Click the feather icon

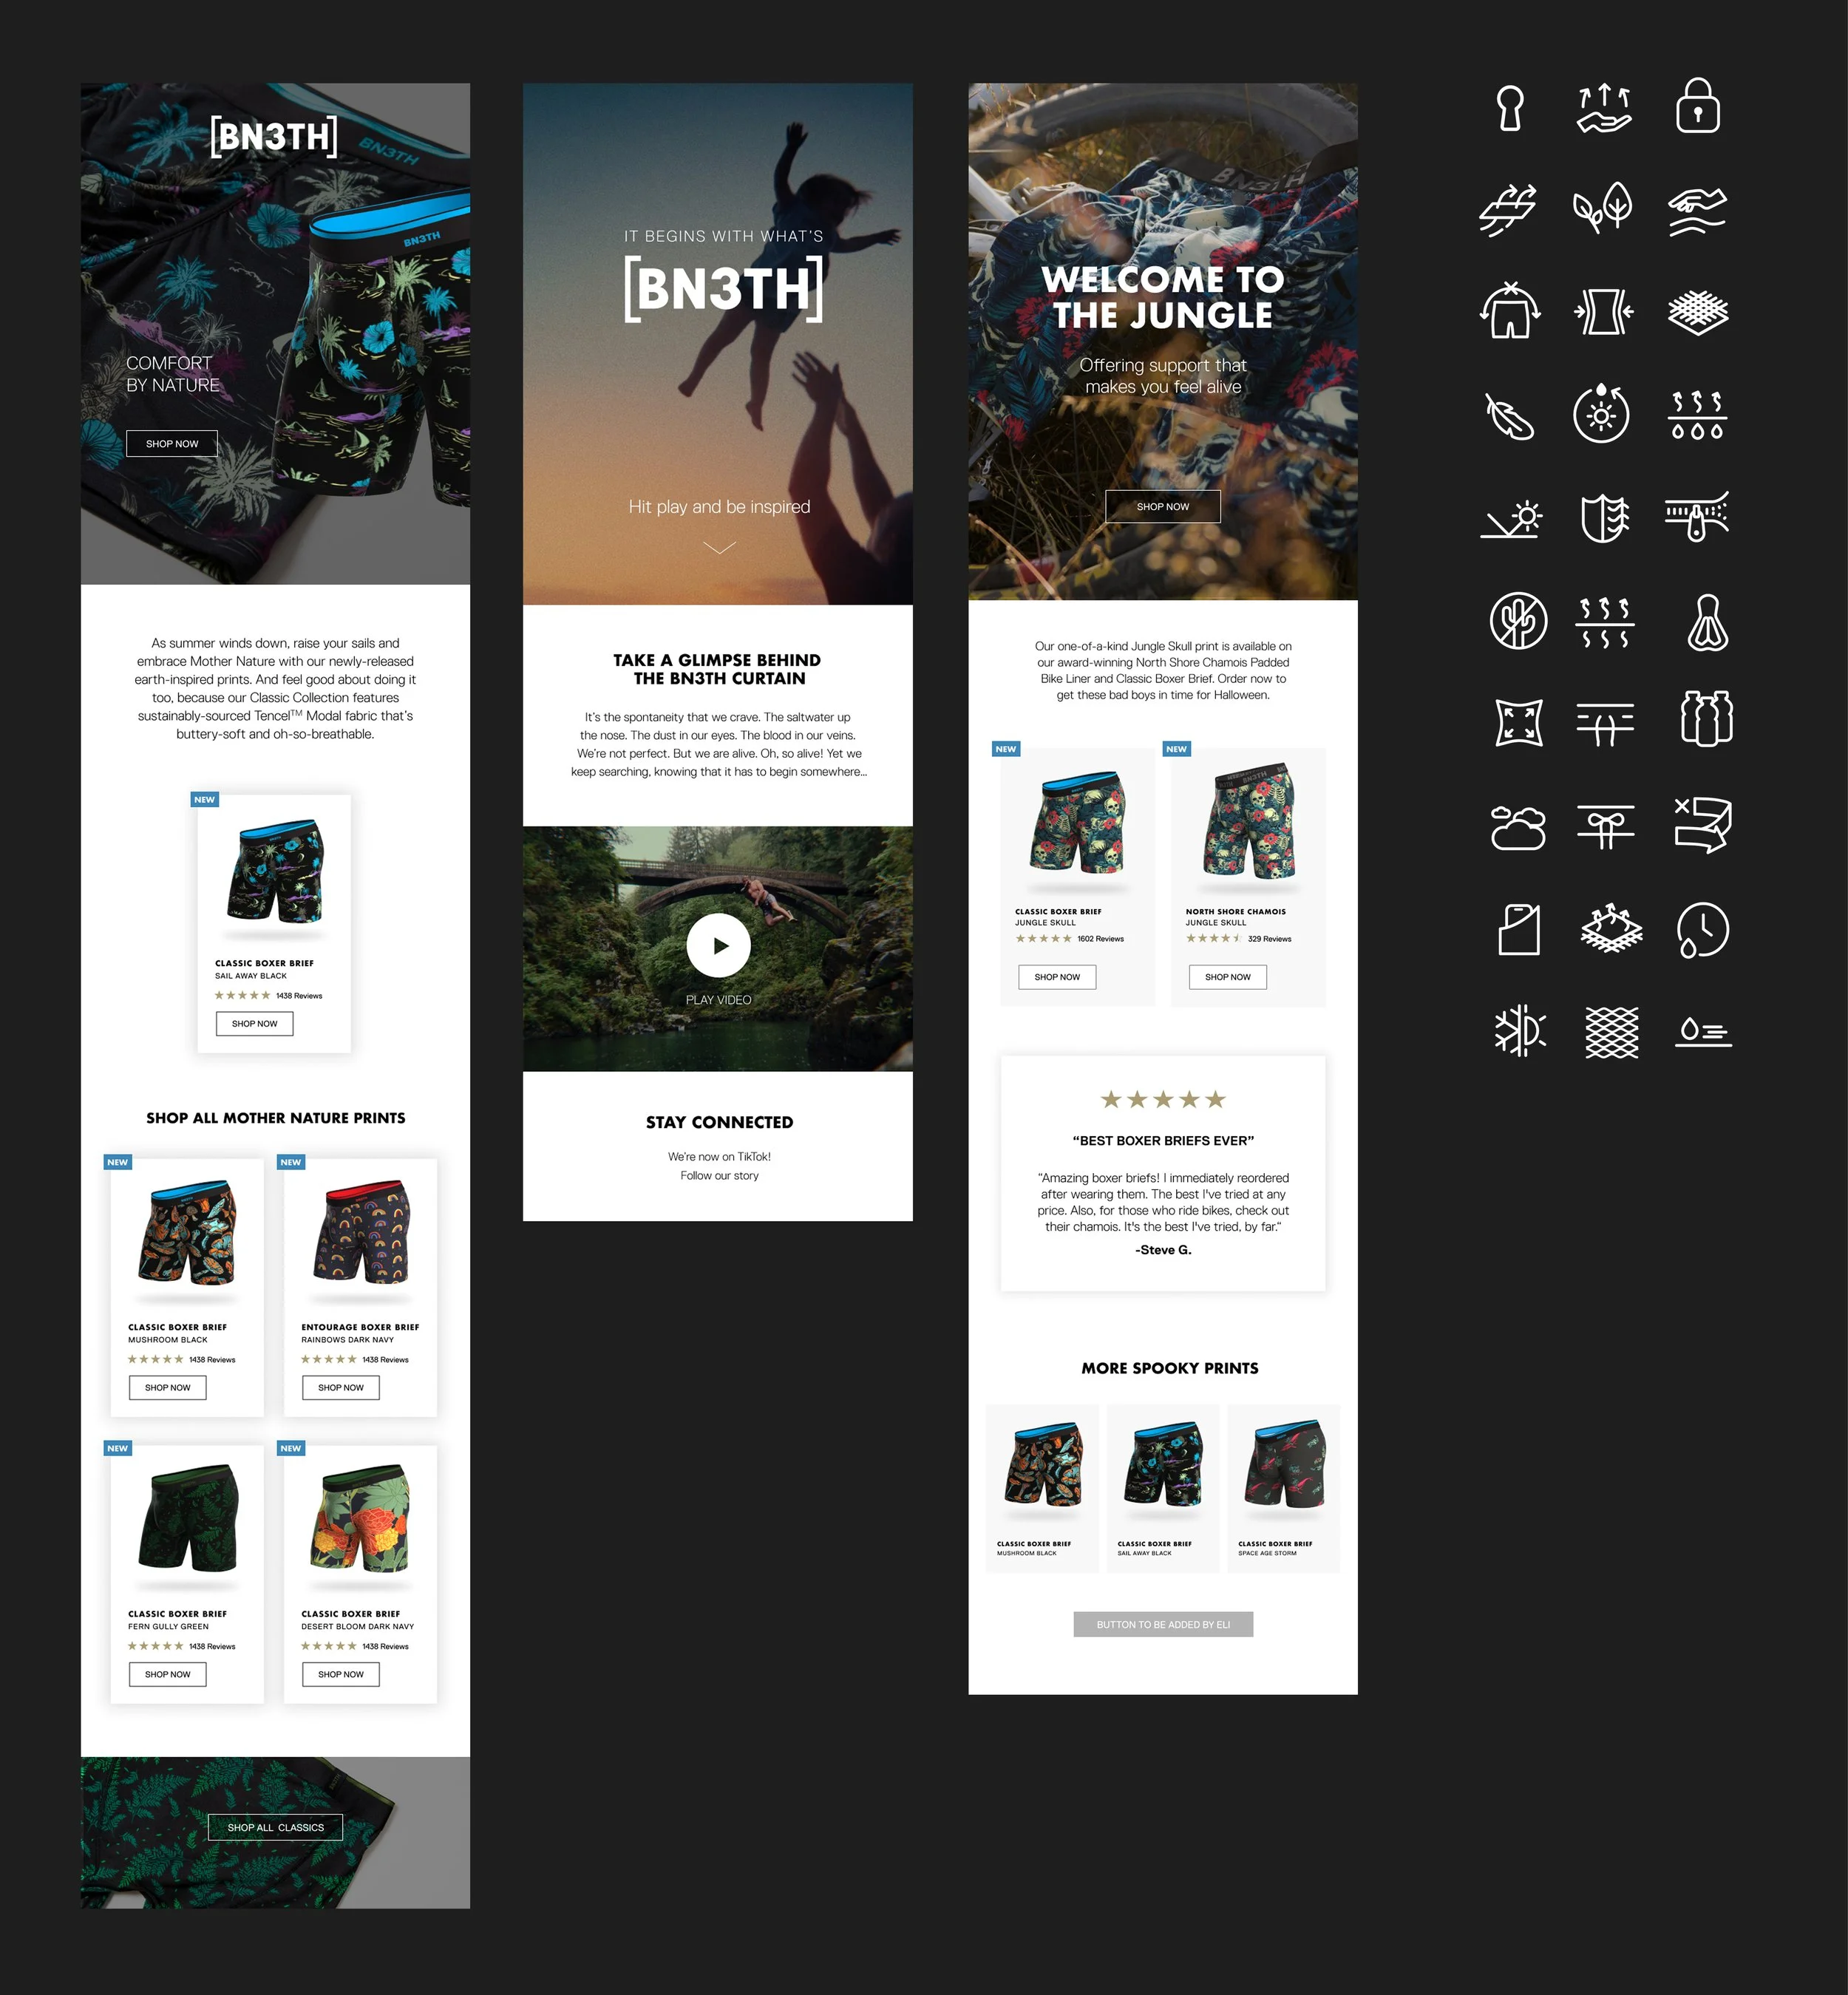1510,416
